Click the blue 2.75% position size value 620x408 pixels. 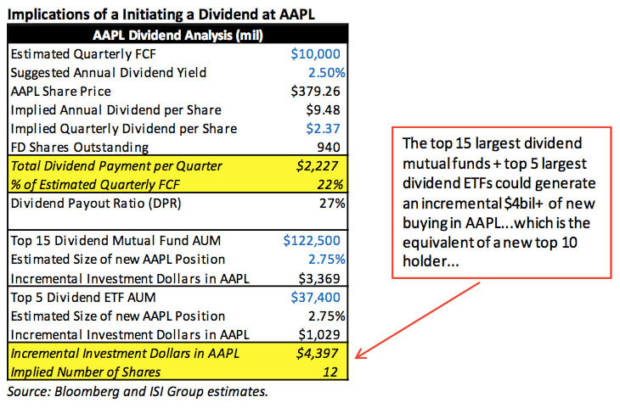pyautogui.click(x=327, y=260)
